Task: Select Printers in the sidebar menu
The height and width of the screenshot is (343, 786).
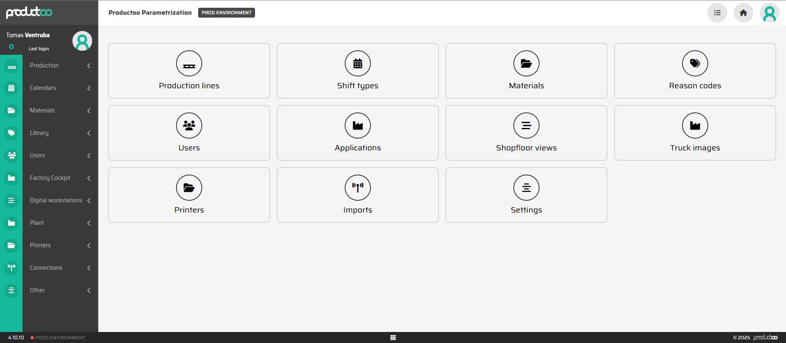Action: 40,245
